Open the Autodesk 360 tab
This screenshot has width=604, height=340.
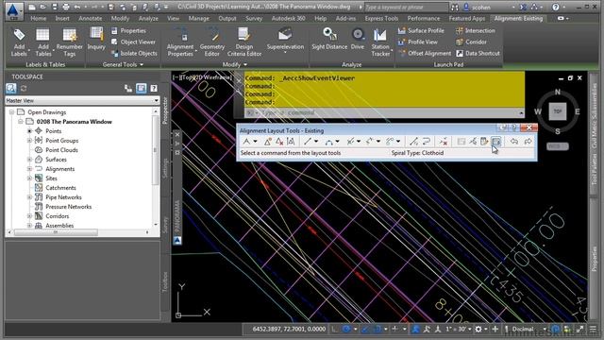click(288, 19)
